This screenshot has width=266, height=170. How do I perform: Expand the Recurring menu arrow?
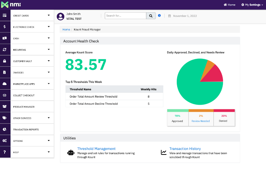49,49
